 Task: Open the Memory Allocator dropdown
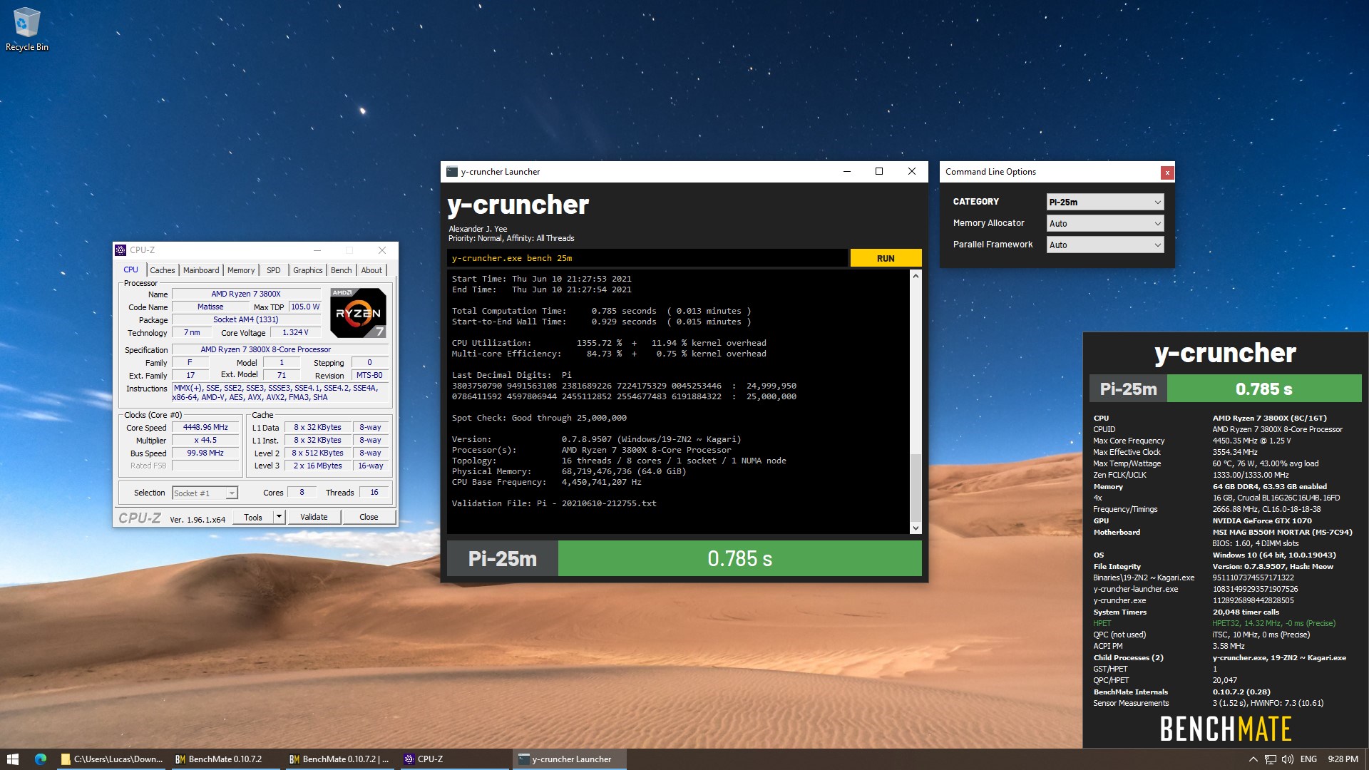(x=1104, y=223)
